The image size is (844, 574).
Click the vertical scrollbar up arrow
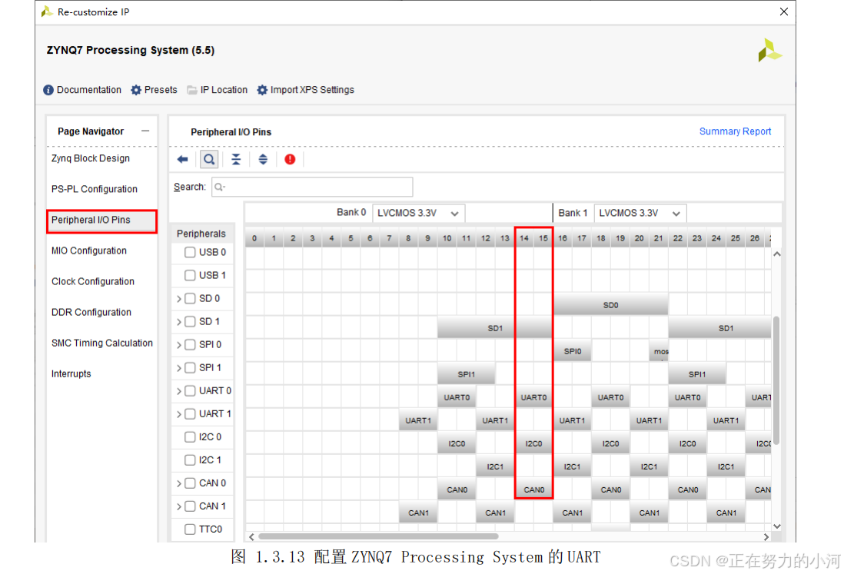coord(776,254)
